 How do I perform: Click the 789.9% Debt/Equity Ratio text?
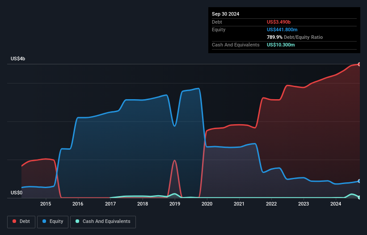(x=295, y=37)
